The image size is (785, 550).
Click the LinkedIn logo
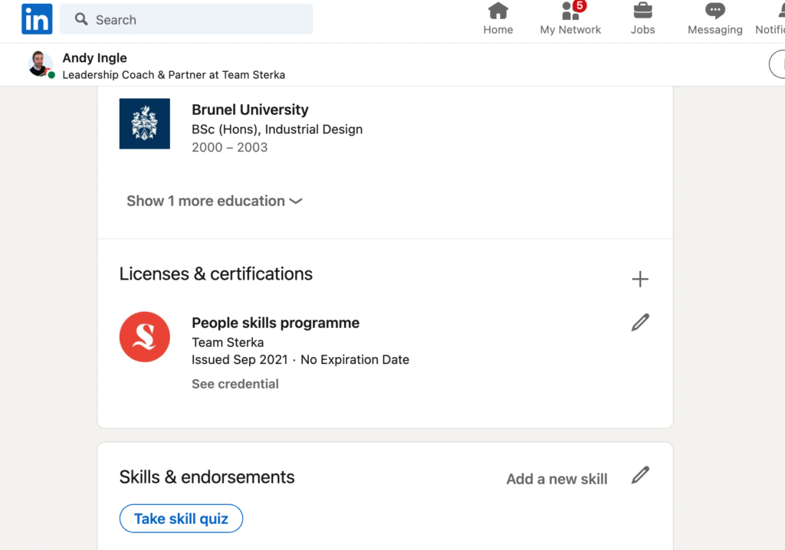tap(36, 19)
